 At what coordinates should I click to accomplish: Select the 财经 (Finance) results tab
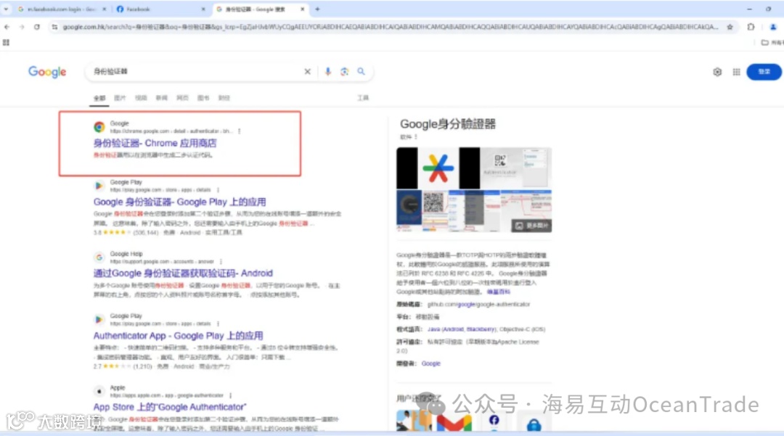click(x=224, y=98)
